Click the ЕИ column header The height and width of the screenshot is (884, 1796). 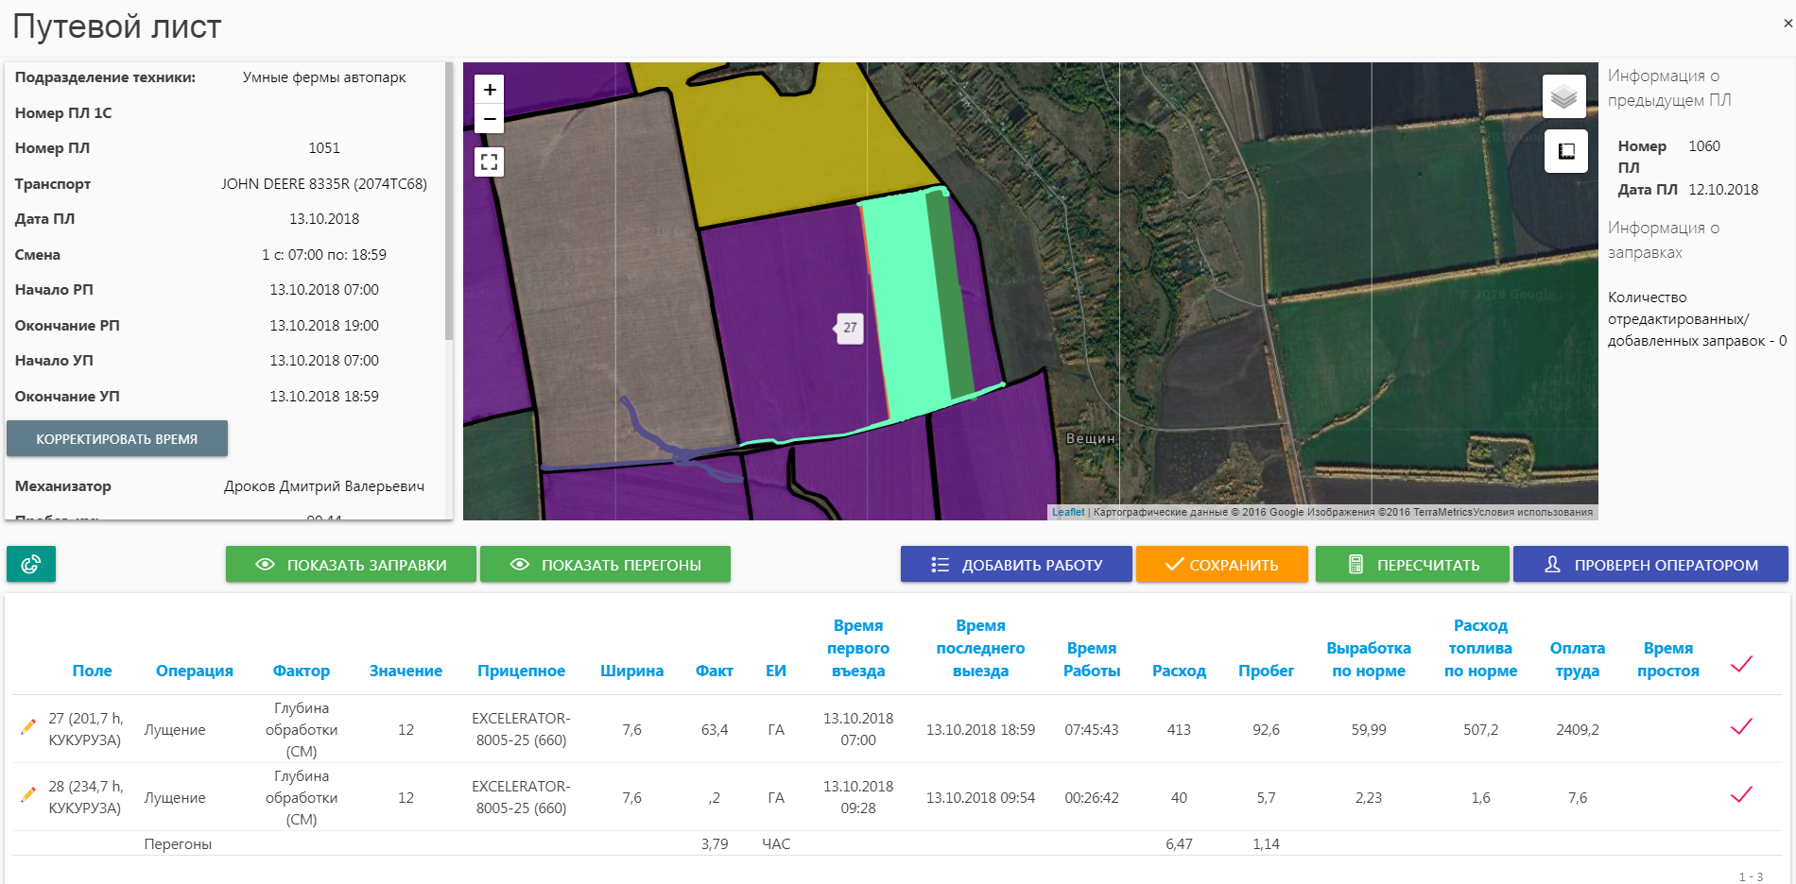[x=776, y=671]
